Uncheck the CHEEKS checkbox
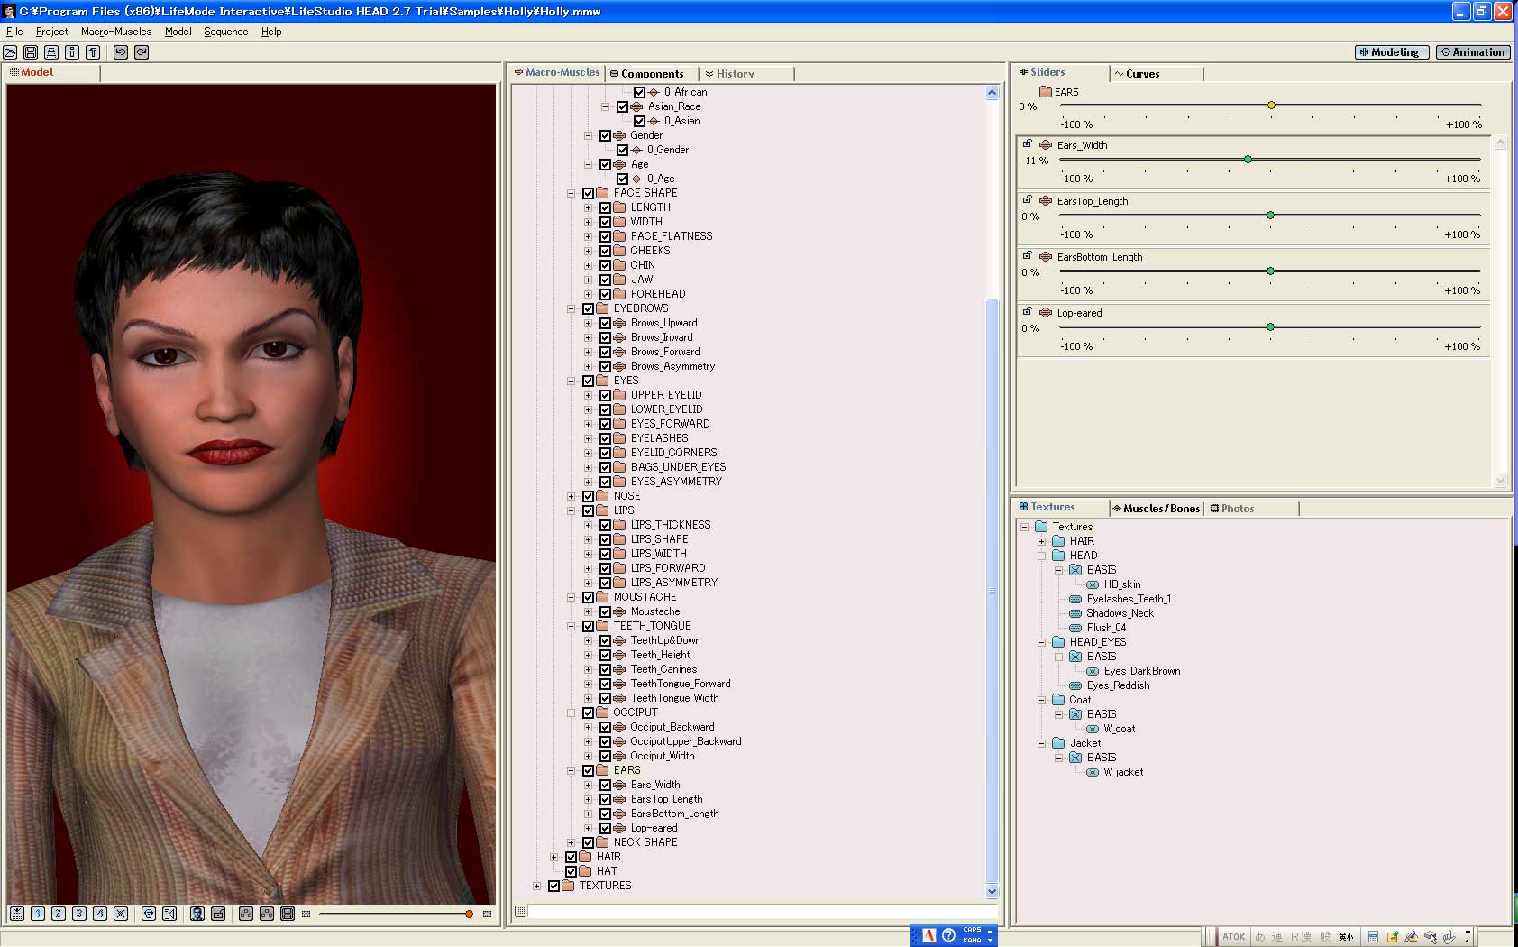1518x947 pixels. [606, 251]
